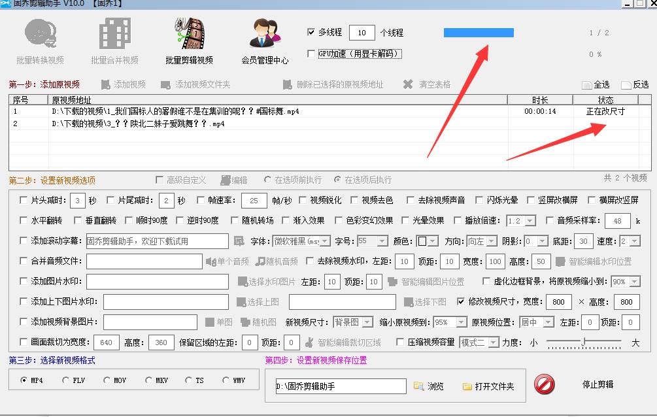Click the choose bottom image icon
The width and height of the screenshot is (657, 417).
409,302
